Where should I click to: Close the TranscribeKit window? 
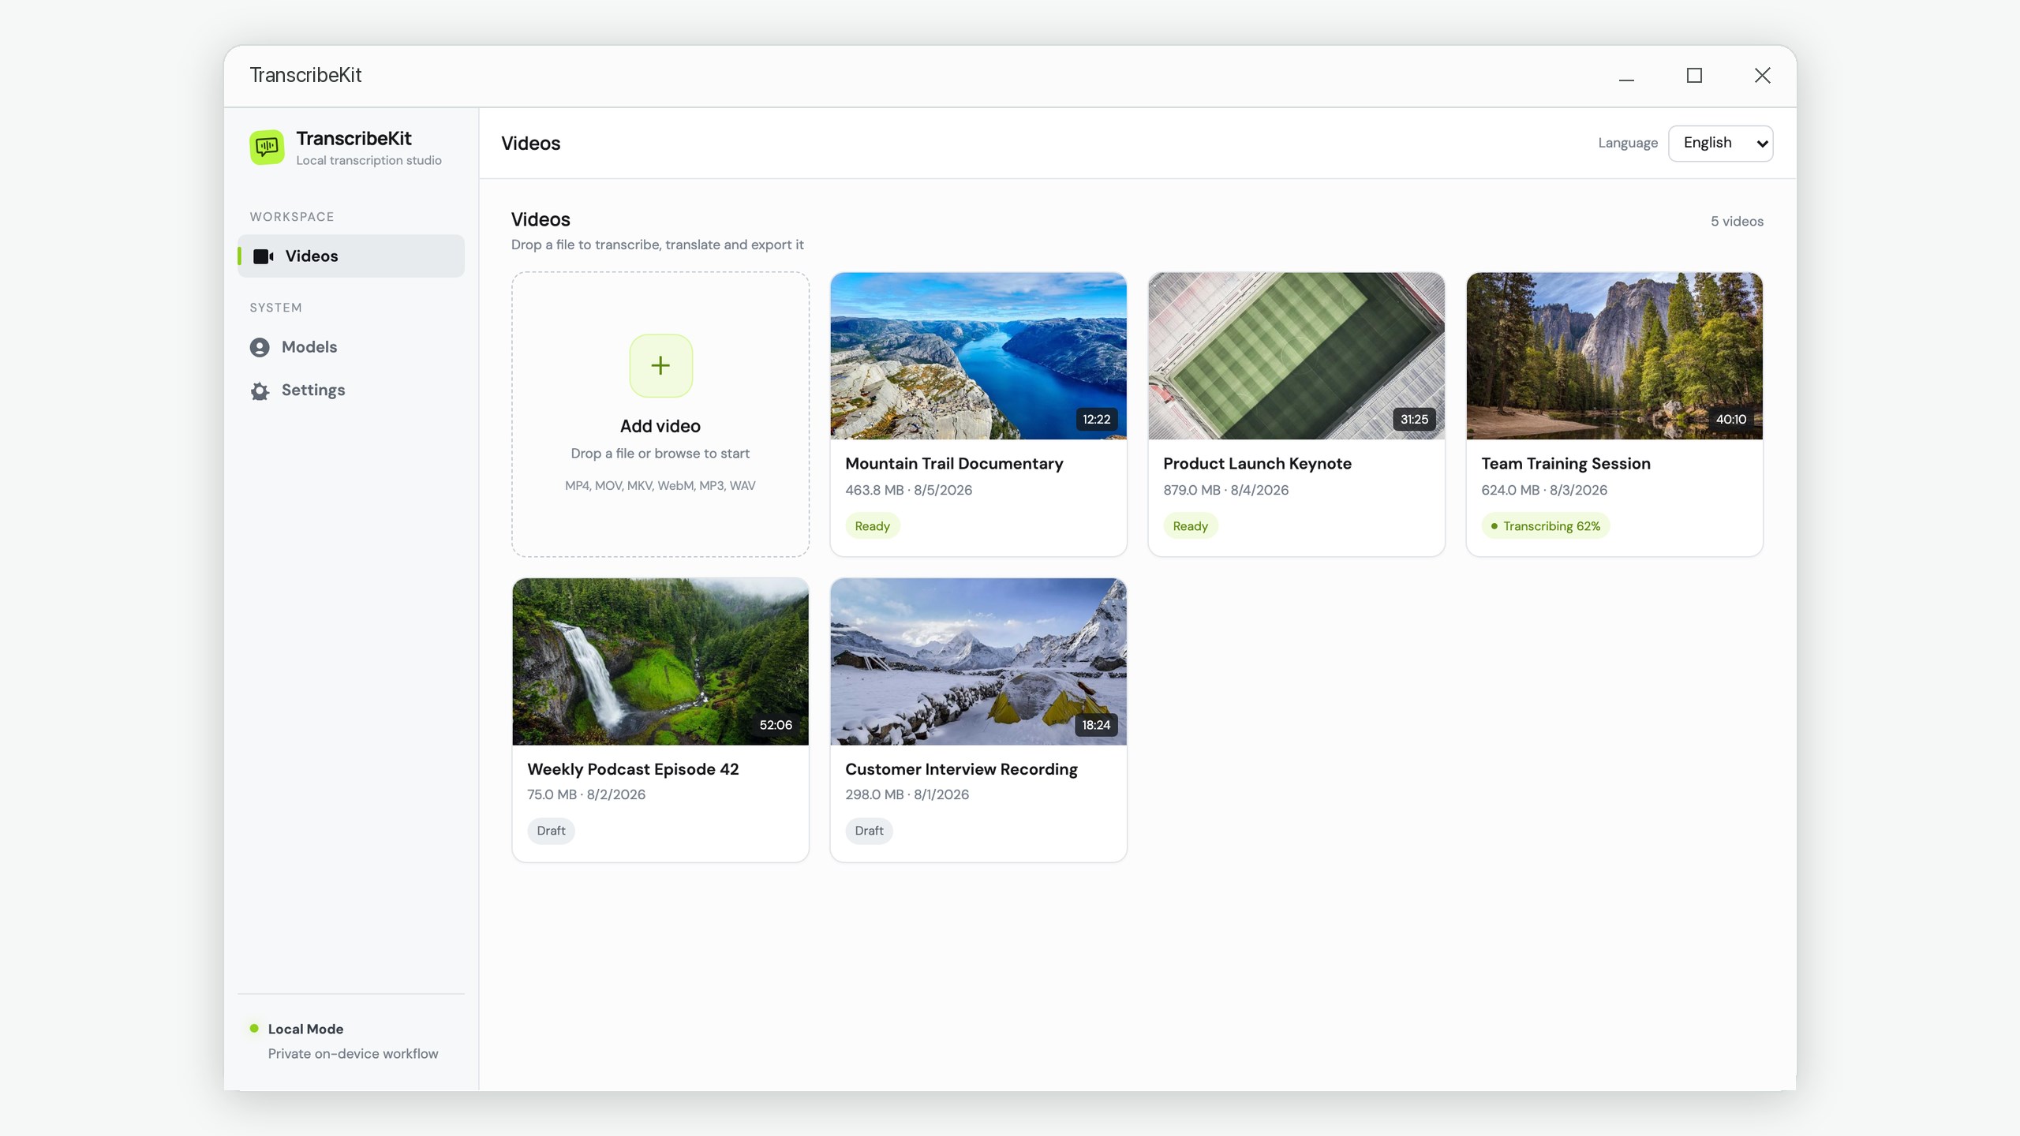1762,76
